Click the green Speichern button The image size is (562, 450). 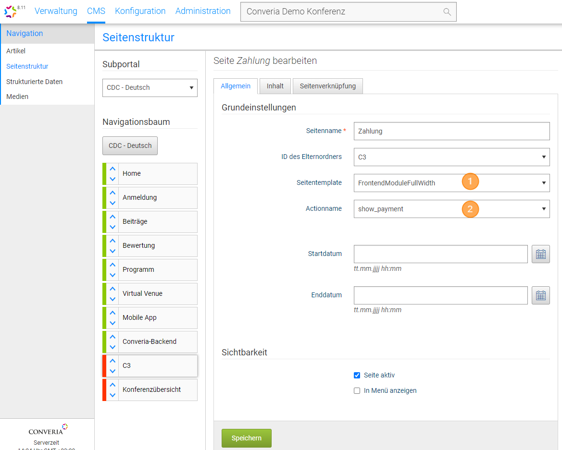[246, 438]
